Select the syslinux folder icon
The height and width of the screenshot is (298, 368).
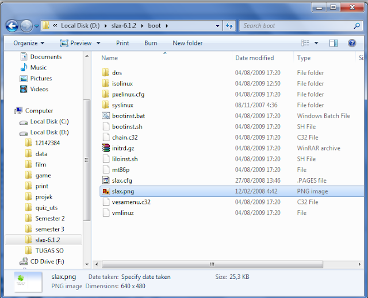[x=106, y=105]
